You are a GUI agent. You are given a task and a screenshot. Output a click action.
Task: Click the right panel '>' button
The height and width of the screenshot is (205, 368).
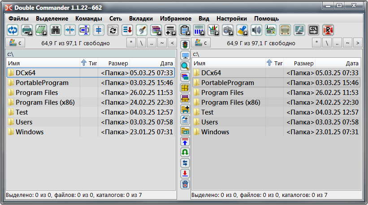tap(358, 43)
